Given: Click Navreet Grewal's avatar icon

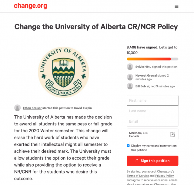Looking at the screenshot, I should point(130,77).
